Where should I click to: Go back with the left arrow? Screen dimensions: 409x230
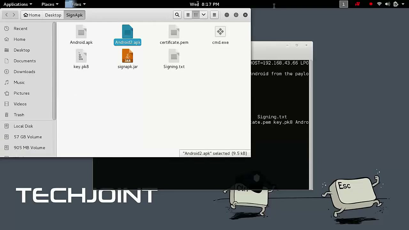(x=6, y=15)
